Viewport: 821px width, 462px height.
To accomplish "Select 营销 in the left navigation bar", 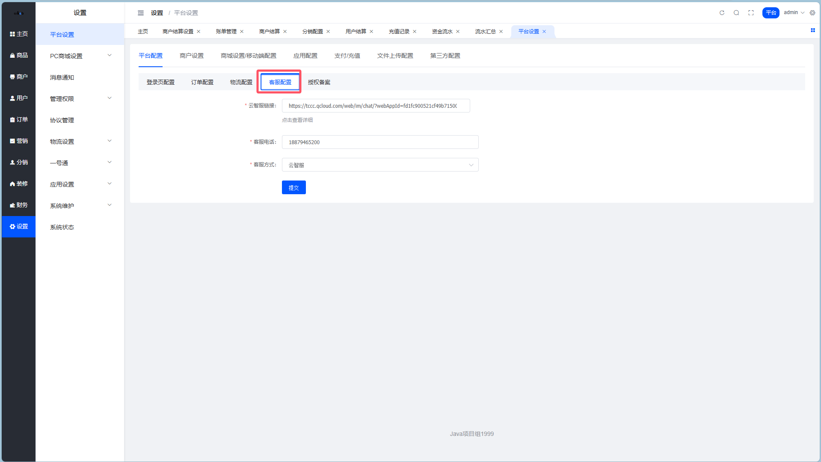I will point(19,141).
